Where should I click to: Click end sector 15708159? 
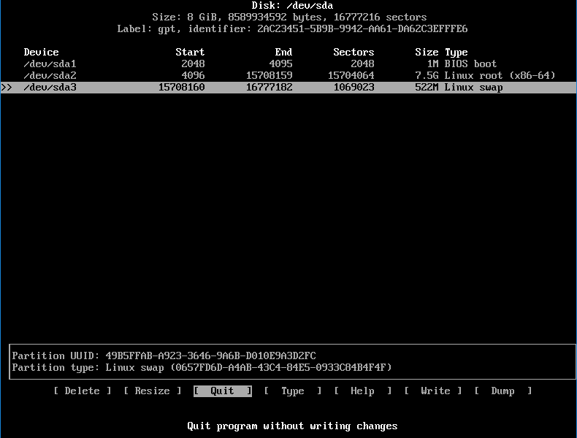point(269,75)
